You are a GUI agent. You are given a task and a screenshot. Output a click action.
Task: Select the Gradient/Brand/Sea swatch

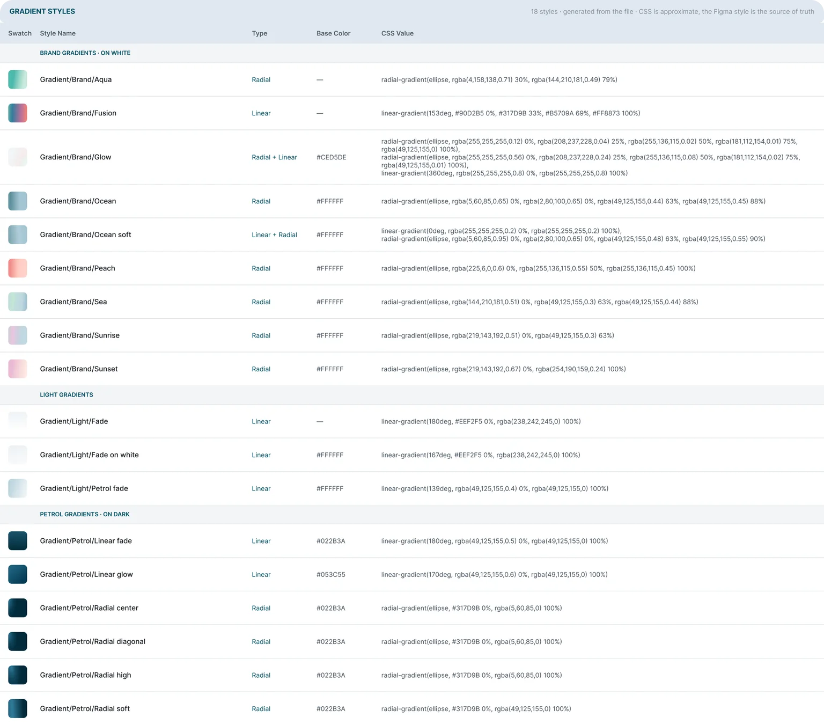[x=18, y=302]
